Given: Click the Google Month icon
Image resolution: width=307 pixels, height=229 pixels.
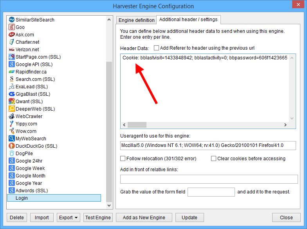Looking at the screenshot, I should [12, 175].
